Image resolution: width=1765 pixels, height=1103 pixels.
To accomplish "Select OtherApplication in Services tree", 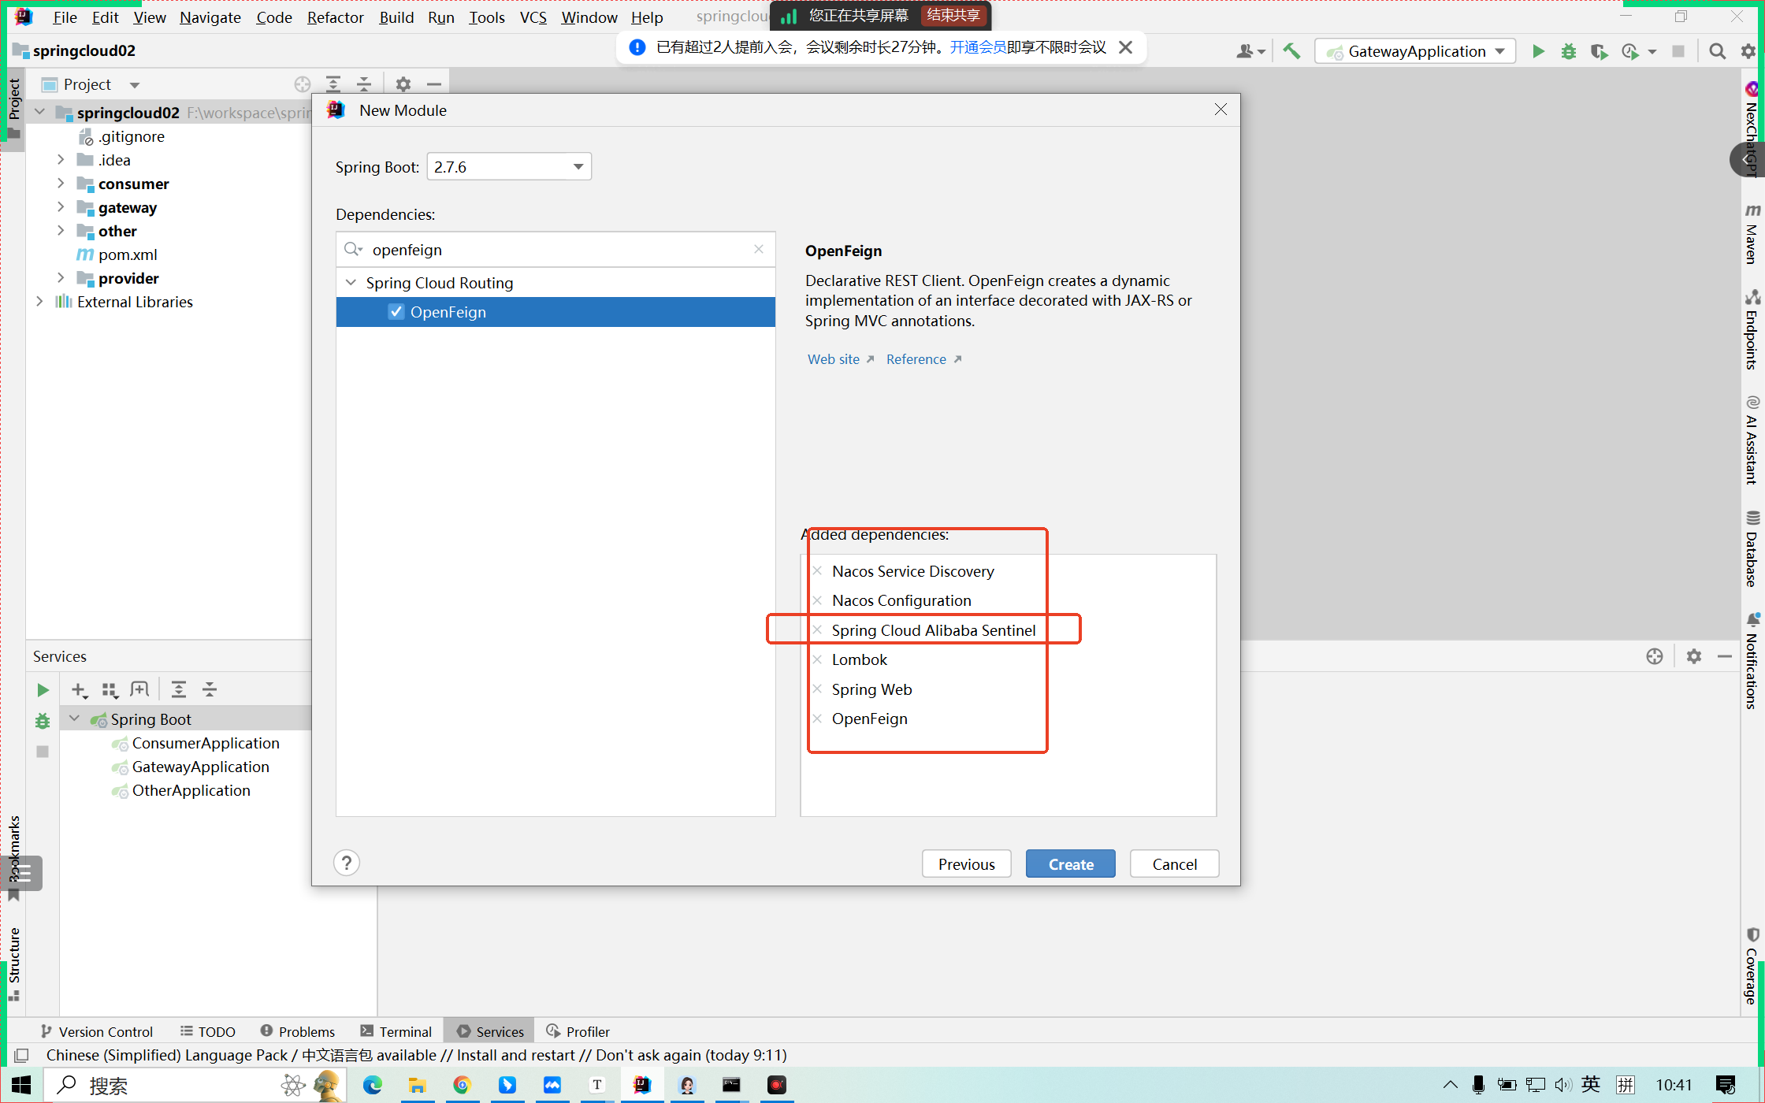I will point(191,790).
